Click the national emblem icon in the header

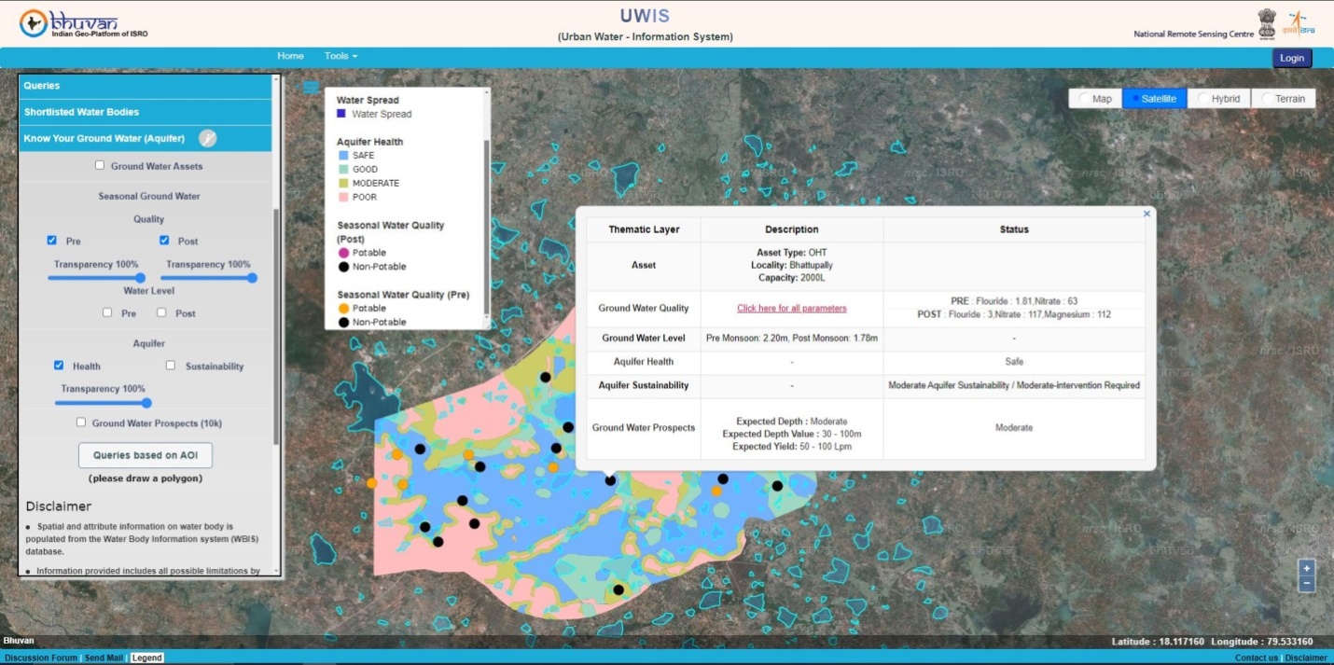[1266, 23]
